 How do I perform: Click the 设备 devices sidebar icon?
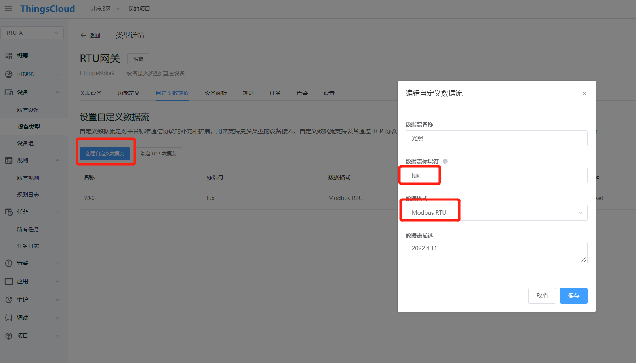pyautogui.click(x=8, y=92)
